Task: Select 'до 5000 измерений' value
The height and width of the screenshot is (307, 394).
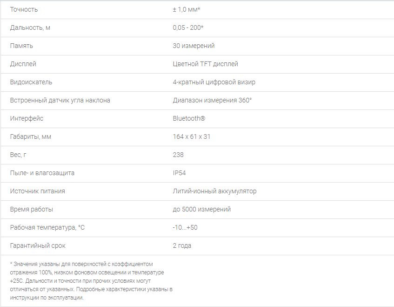Action: click(x=201, y=209)
